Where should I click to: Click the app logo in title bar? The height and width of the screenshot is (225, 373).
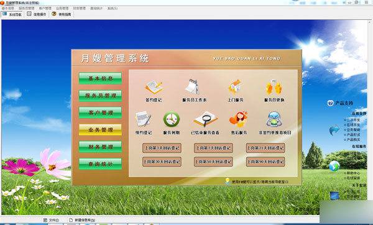2,3
